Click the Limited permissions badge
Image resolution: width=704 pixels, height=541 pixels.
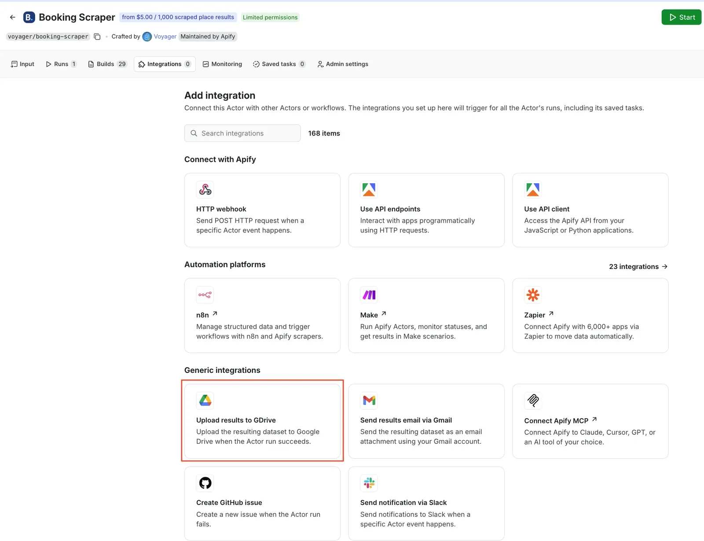[270, 17]
